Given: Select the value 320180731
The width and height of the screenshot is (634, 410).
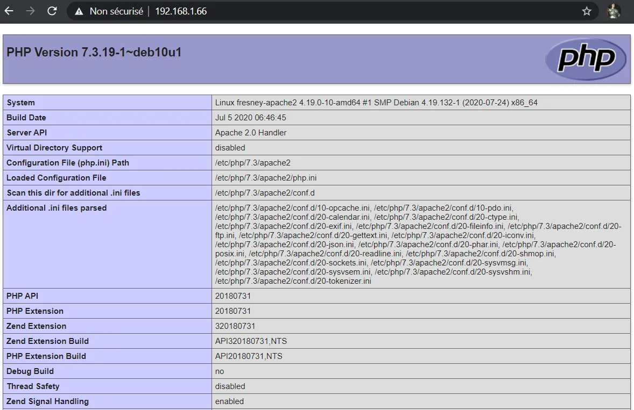Looking at the screenshot, I should 235,326.
